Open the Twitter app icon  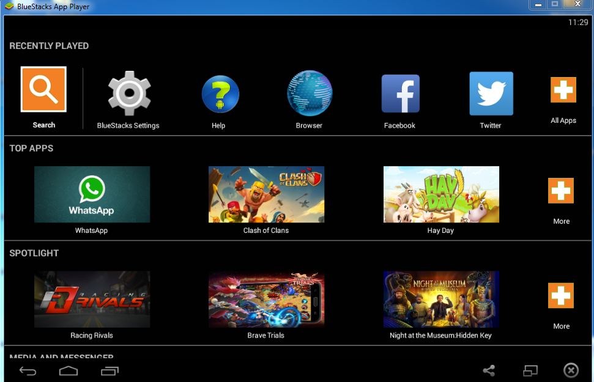tap(491, 94)
